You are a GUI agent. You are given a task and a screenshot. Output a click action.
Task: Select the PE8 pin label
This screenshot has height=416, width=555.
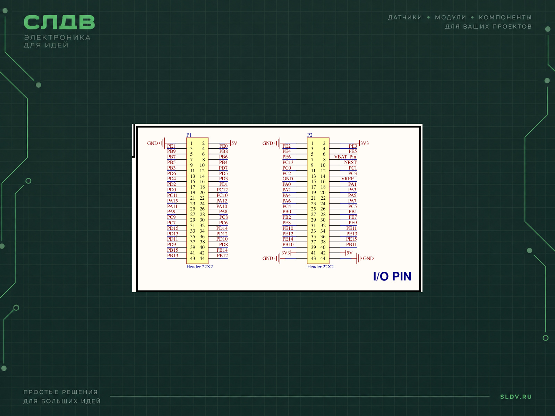point(287,223)
